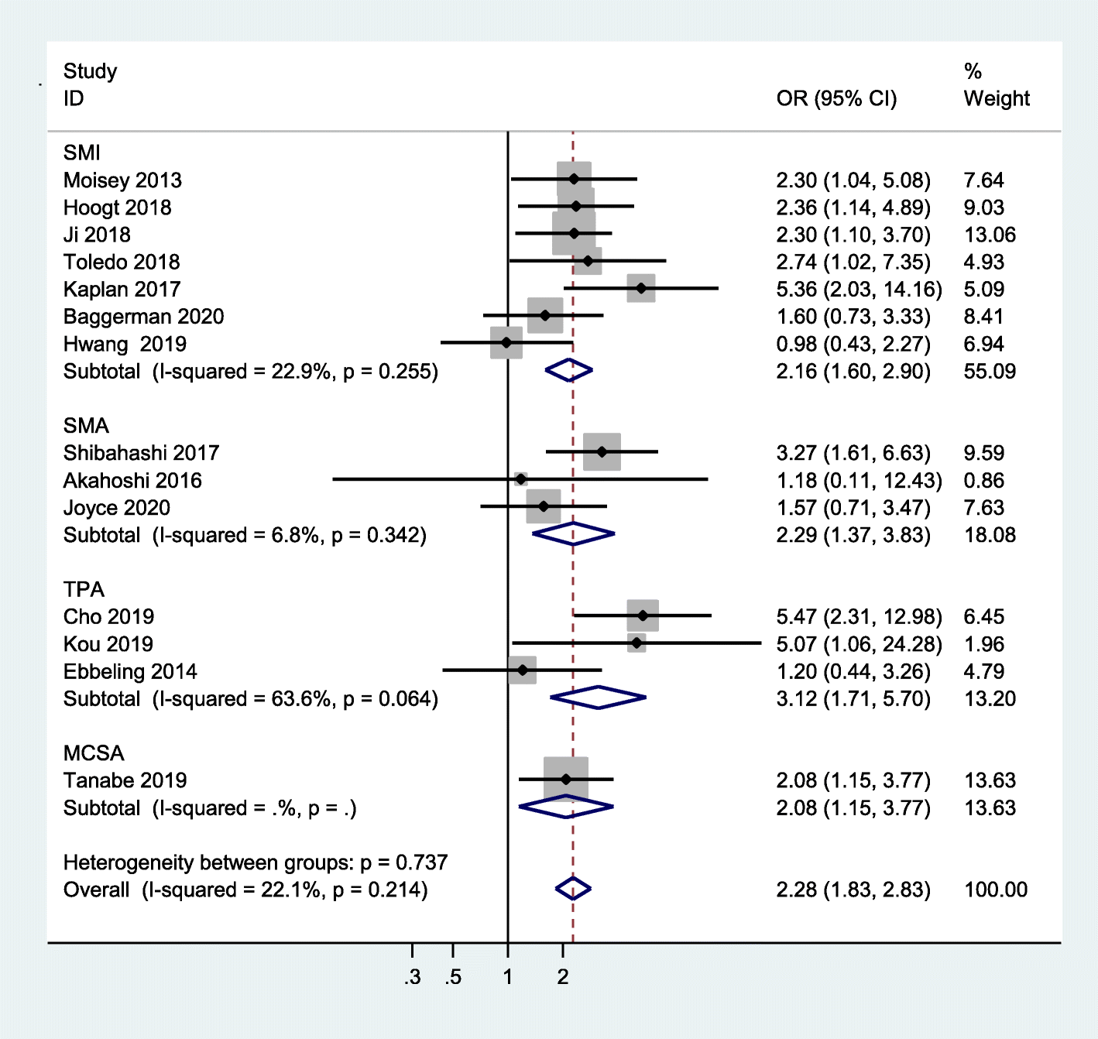Select weight value '13.06' for Ji 2018

[990, 235]
